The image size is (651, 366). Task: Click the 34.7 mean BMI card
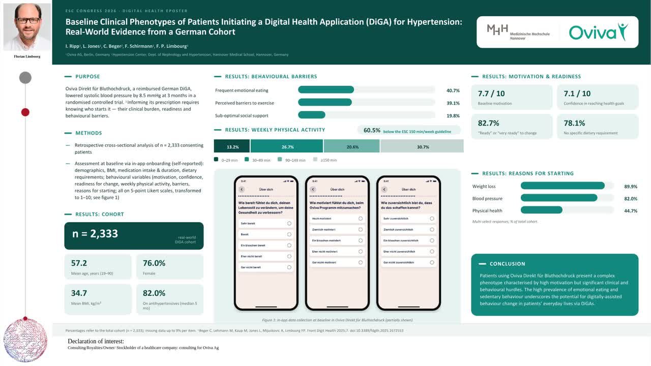(98, 299)
